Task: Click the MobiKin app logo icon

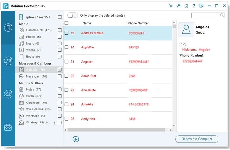Action: [6, 6]
